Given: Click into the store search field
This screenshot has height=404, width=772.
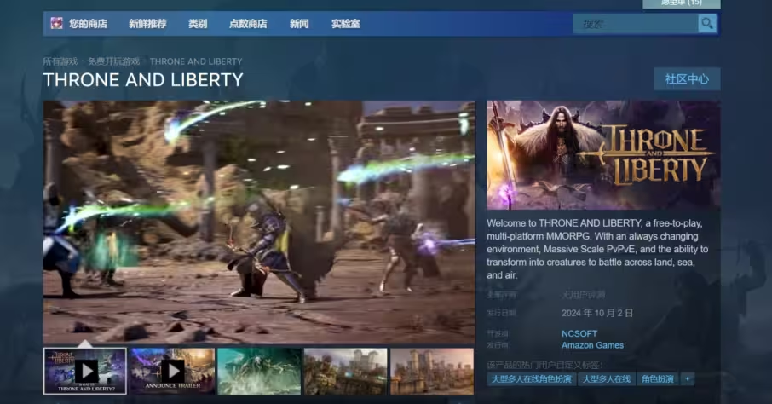Looking at the screenshot, I should (x=636, y=24).
